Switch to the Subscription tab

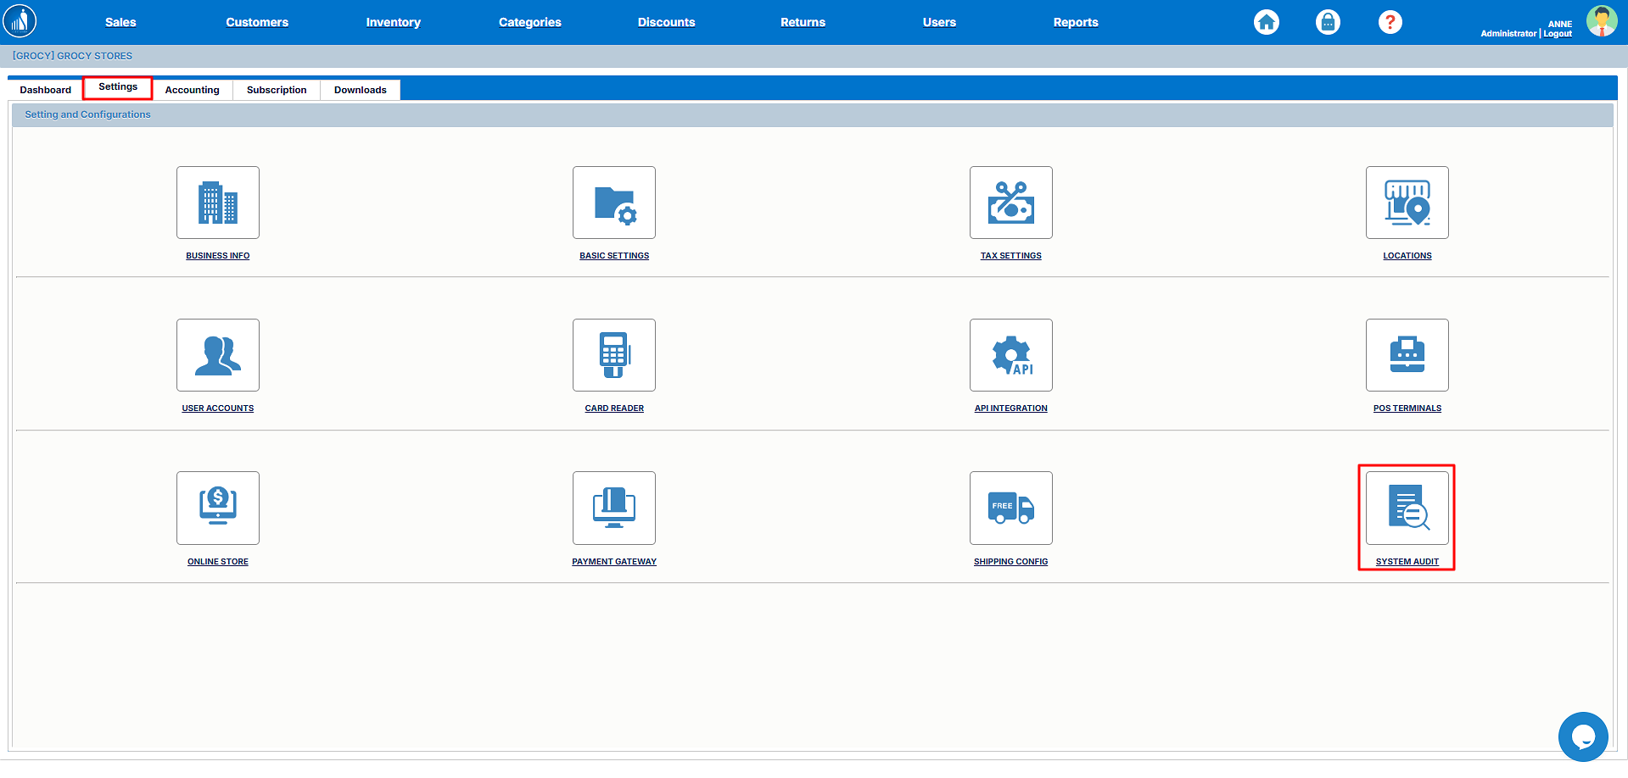277,90
